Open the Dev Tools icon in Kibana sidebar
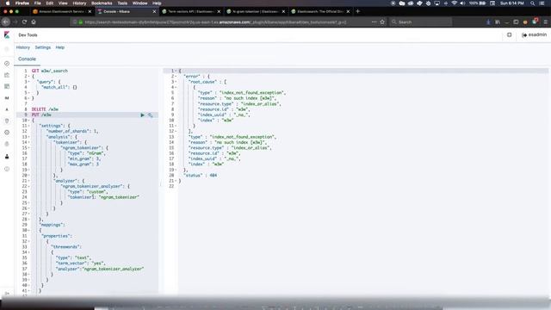 click(7, 133)
